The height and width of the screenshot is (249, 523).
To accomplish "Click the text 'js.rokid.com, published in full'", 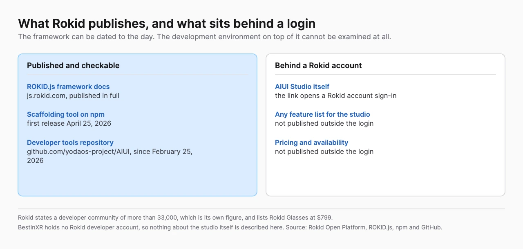I will point(73,96).
